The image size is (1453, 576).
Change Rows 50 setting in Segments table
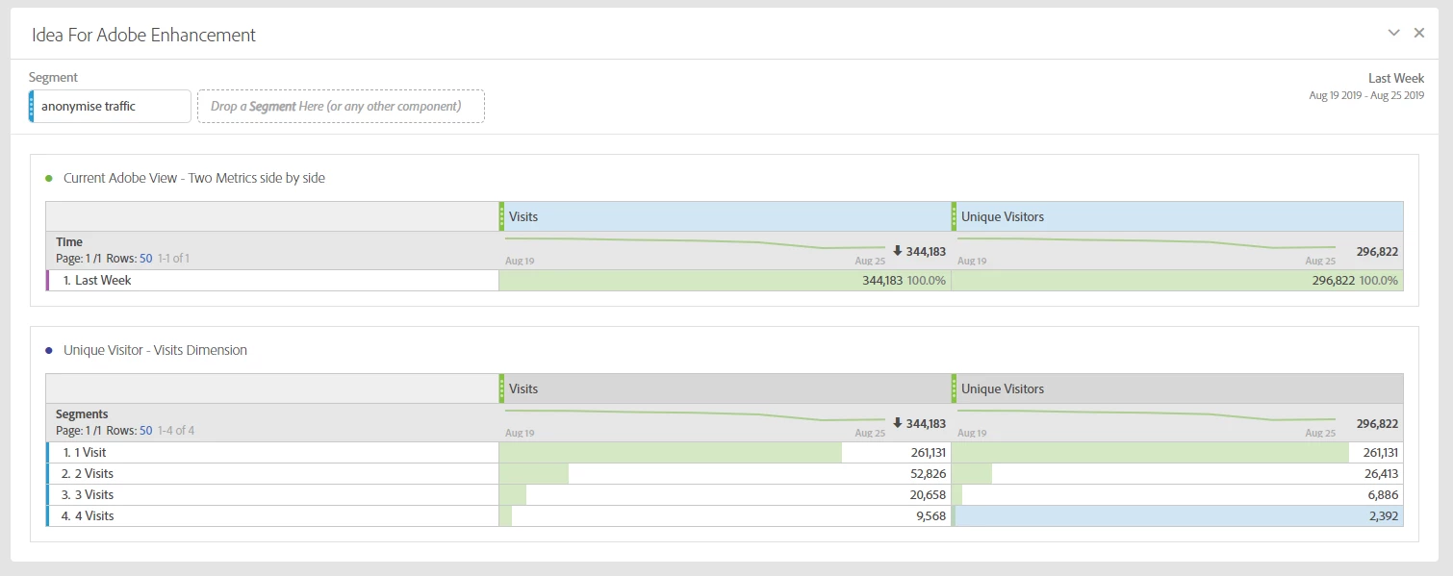pos(146,431)
